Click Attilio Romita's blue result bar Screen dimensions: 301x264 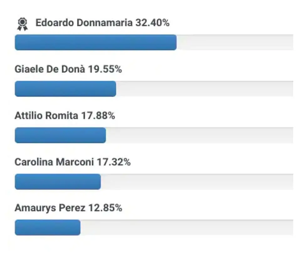pos(60,135)
